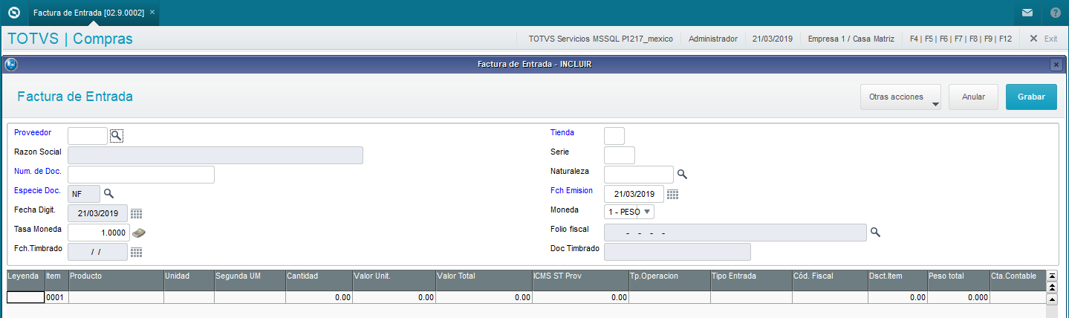Viewport: 1069px width, 318px height.
Task: Click the Grabar button
Action: click(1031, 97)
